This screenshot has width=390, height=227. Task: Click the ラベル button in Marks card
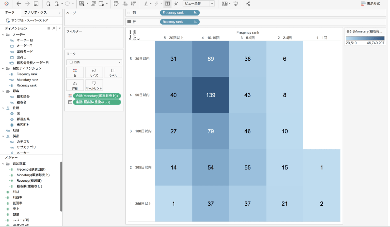click(x=113, y=72)
